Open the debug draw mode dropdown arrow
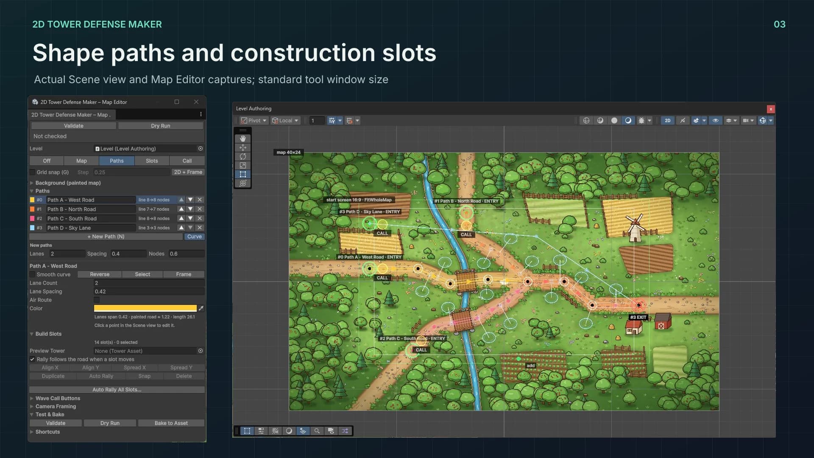The width and height of the screenshot is (814, 458). 650,120
